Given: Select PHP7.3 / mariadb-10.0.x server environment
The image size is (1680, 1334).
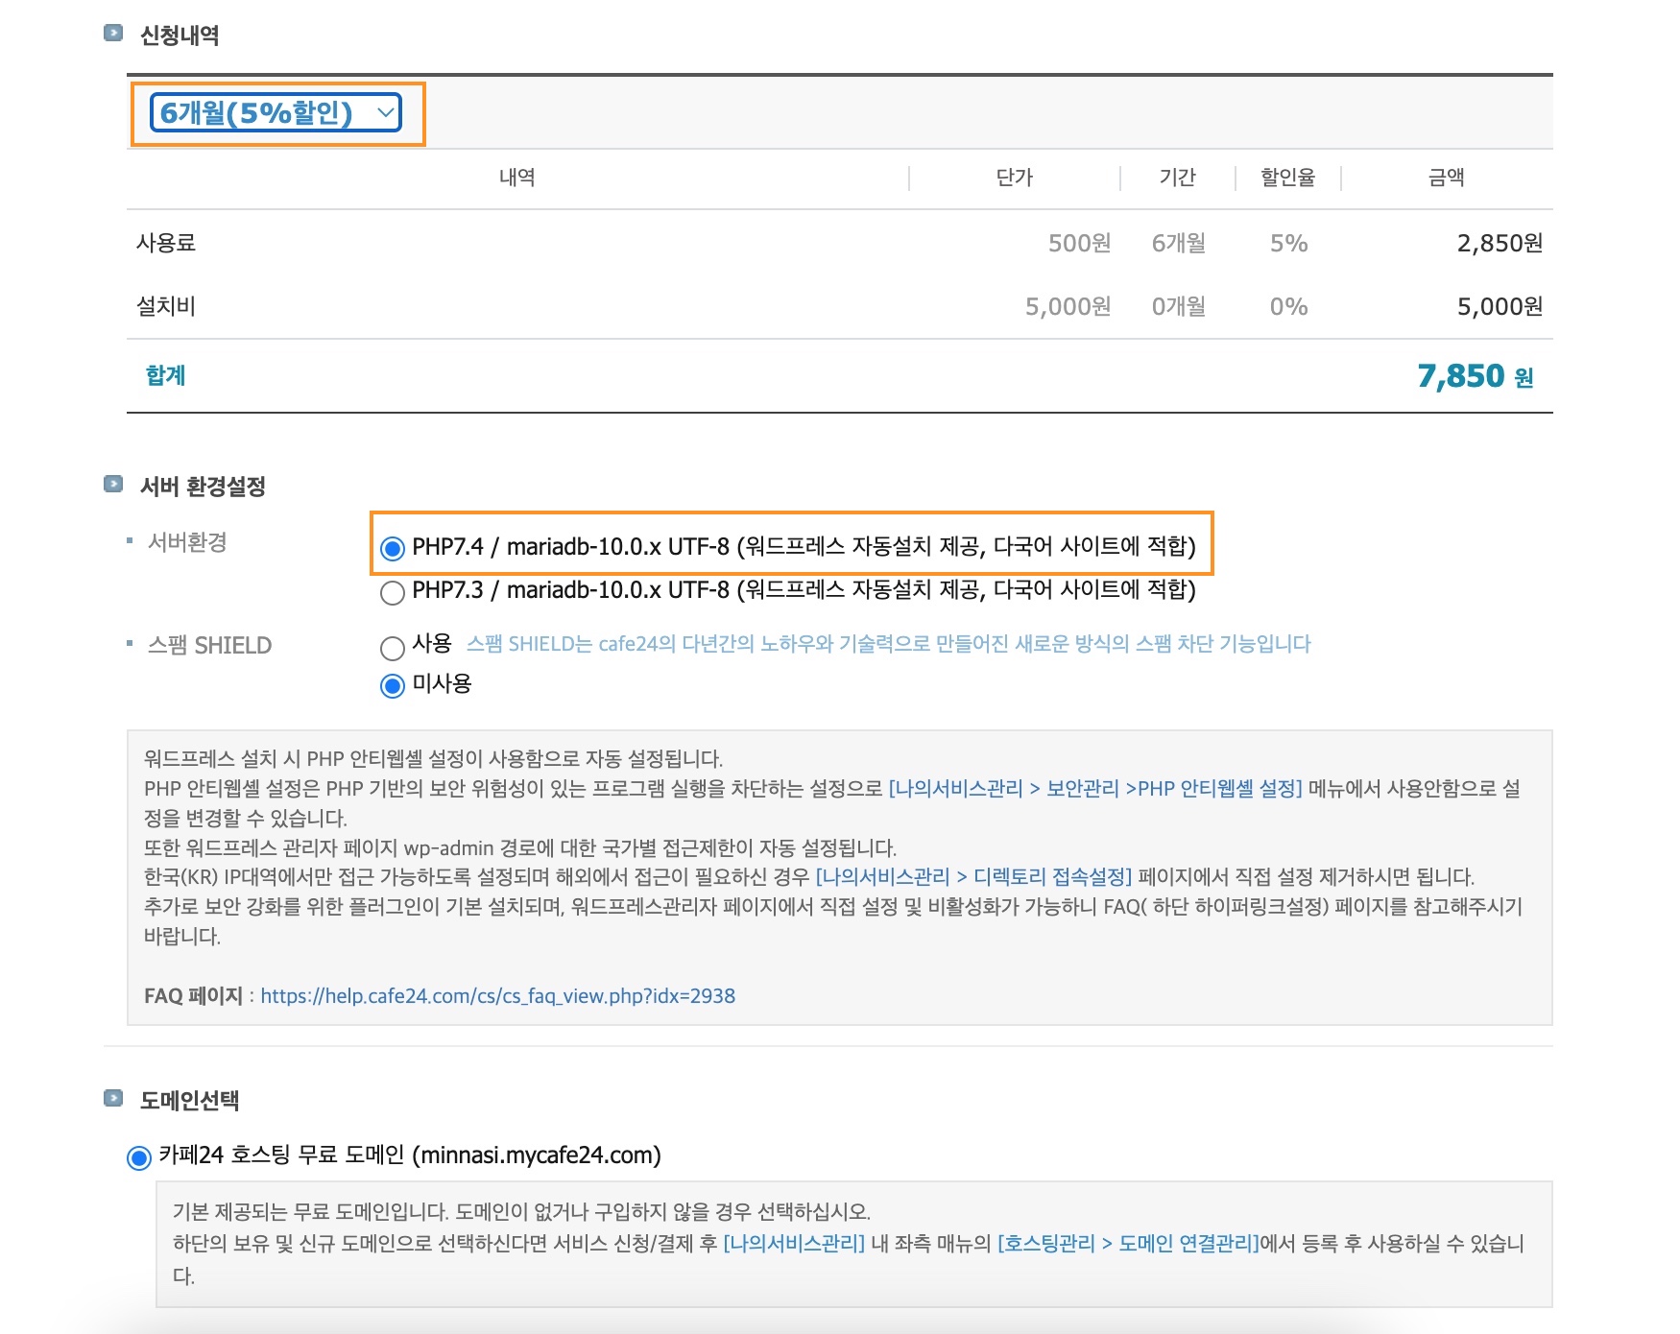Looking at the screenshot, I should (x=392, y=592).
